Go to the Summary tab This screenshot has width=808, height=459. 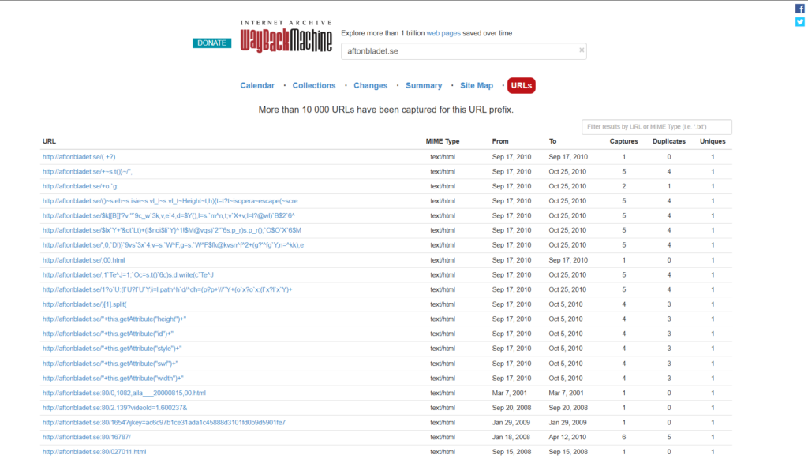point(424,85)
